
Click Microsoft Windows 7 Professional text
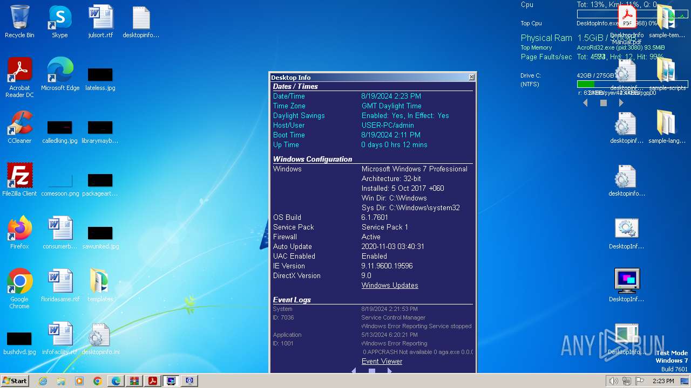415,169
